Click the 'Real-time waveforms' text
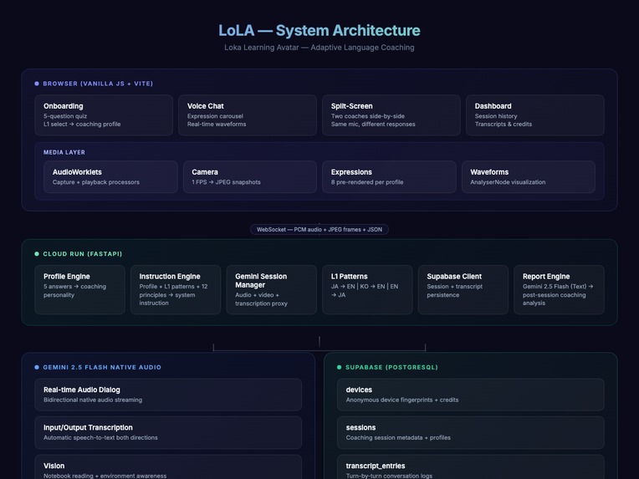The image size is (639, 479). coord(217,125)
